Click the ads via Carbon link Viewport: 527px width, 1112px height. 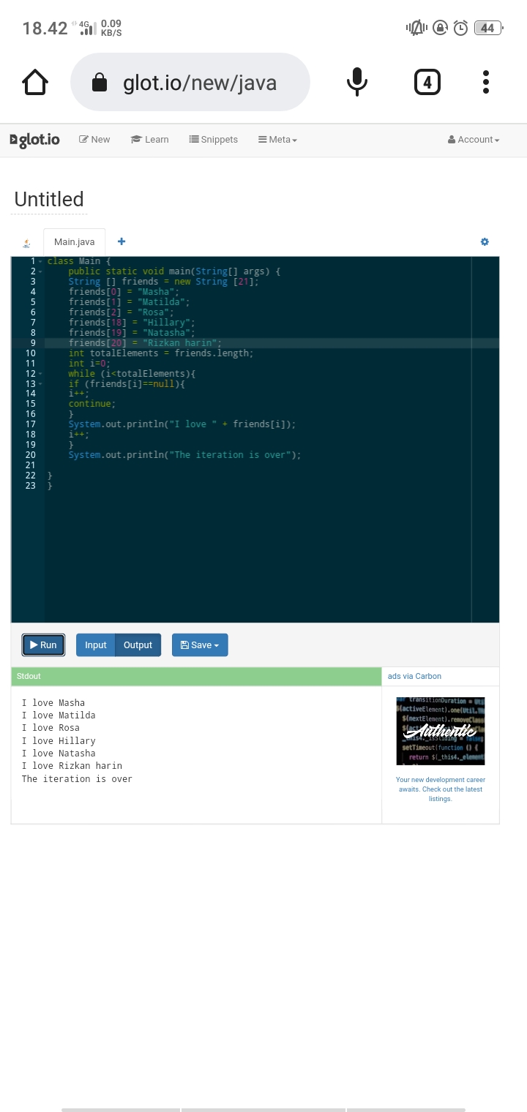click(414, 676)
